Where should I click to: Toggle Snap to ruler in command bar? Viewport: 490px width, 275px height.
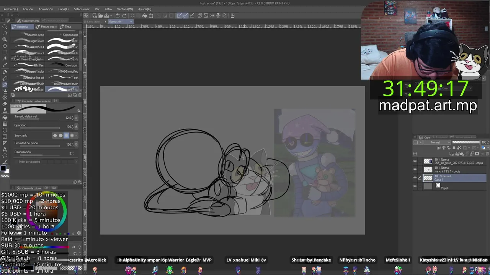click(179, 16)
